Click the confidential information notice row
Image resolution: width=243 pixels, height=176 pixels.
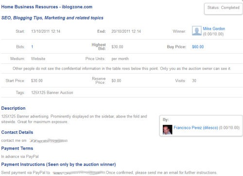point(121,69)
